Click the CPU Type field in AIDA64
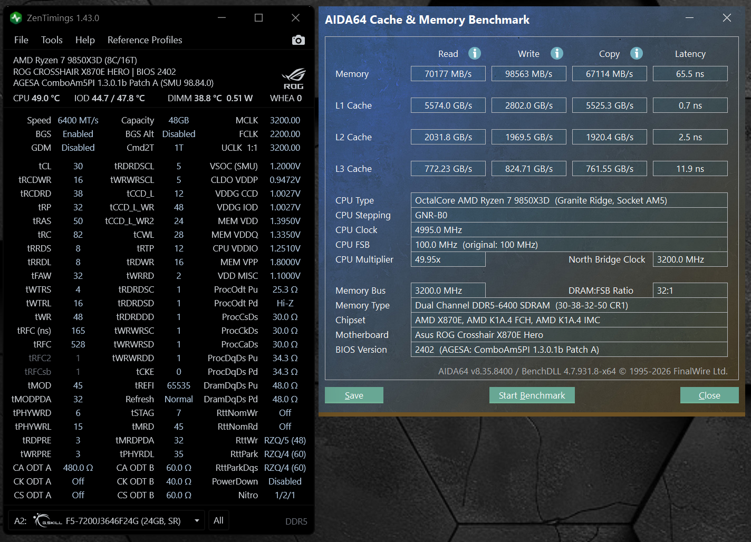Viewport: 751px width, 542px height. coord(569,200)
